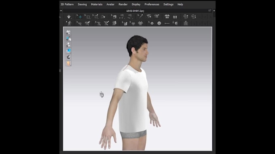The width and height of the screenshot is (275, 154).
Task: Select the button fasten tool after line icon
Action: click(x=175, y=23)
